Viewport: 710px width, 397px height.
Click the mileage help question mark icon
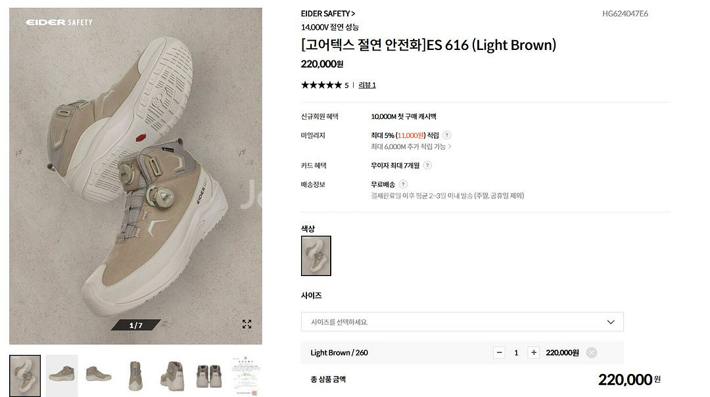[x=447, y=135]
